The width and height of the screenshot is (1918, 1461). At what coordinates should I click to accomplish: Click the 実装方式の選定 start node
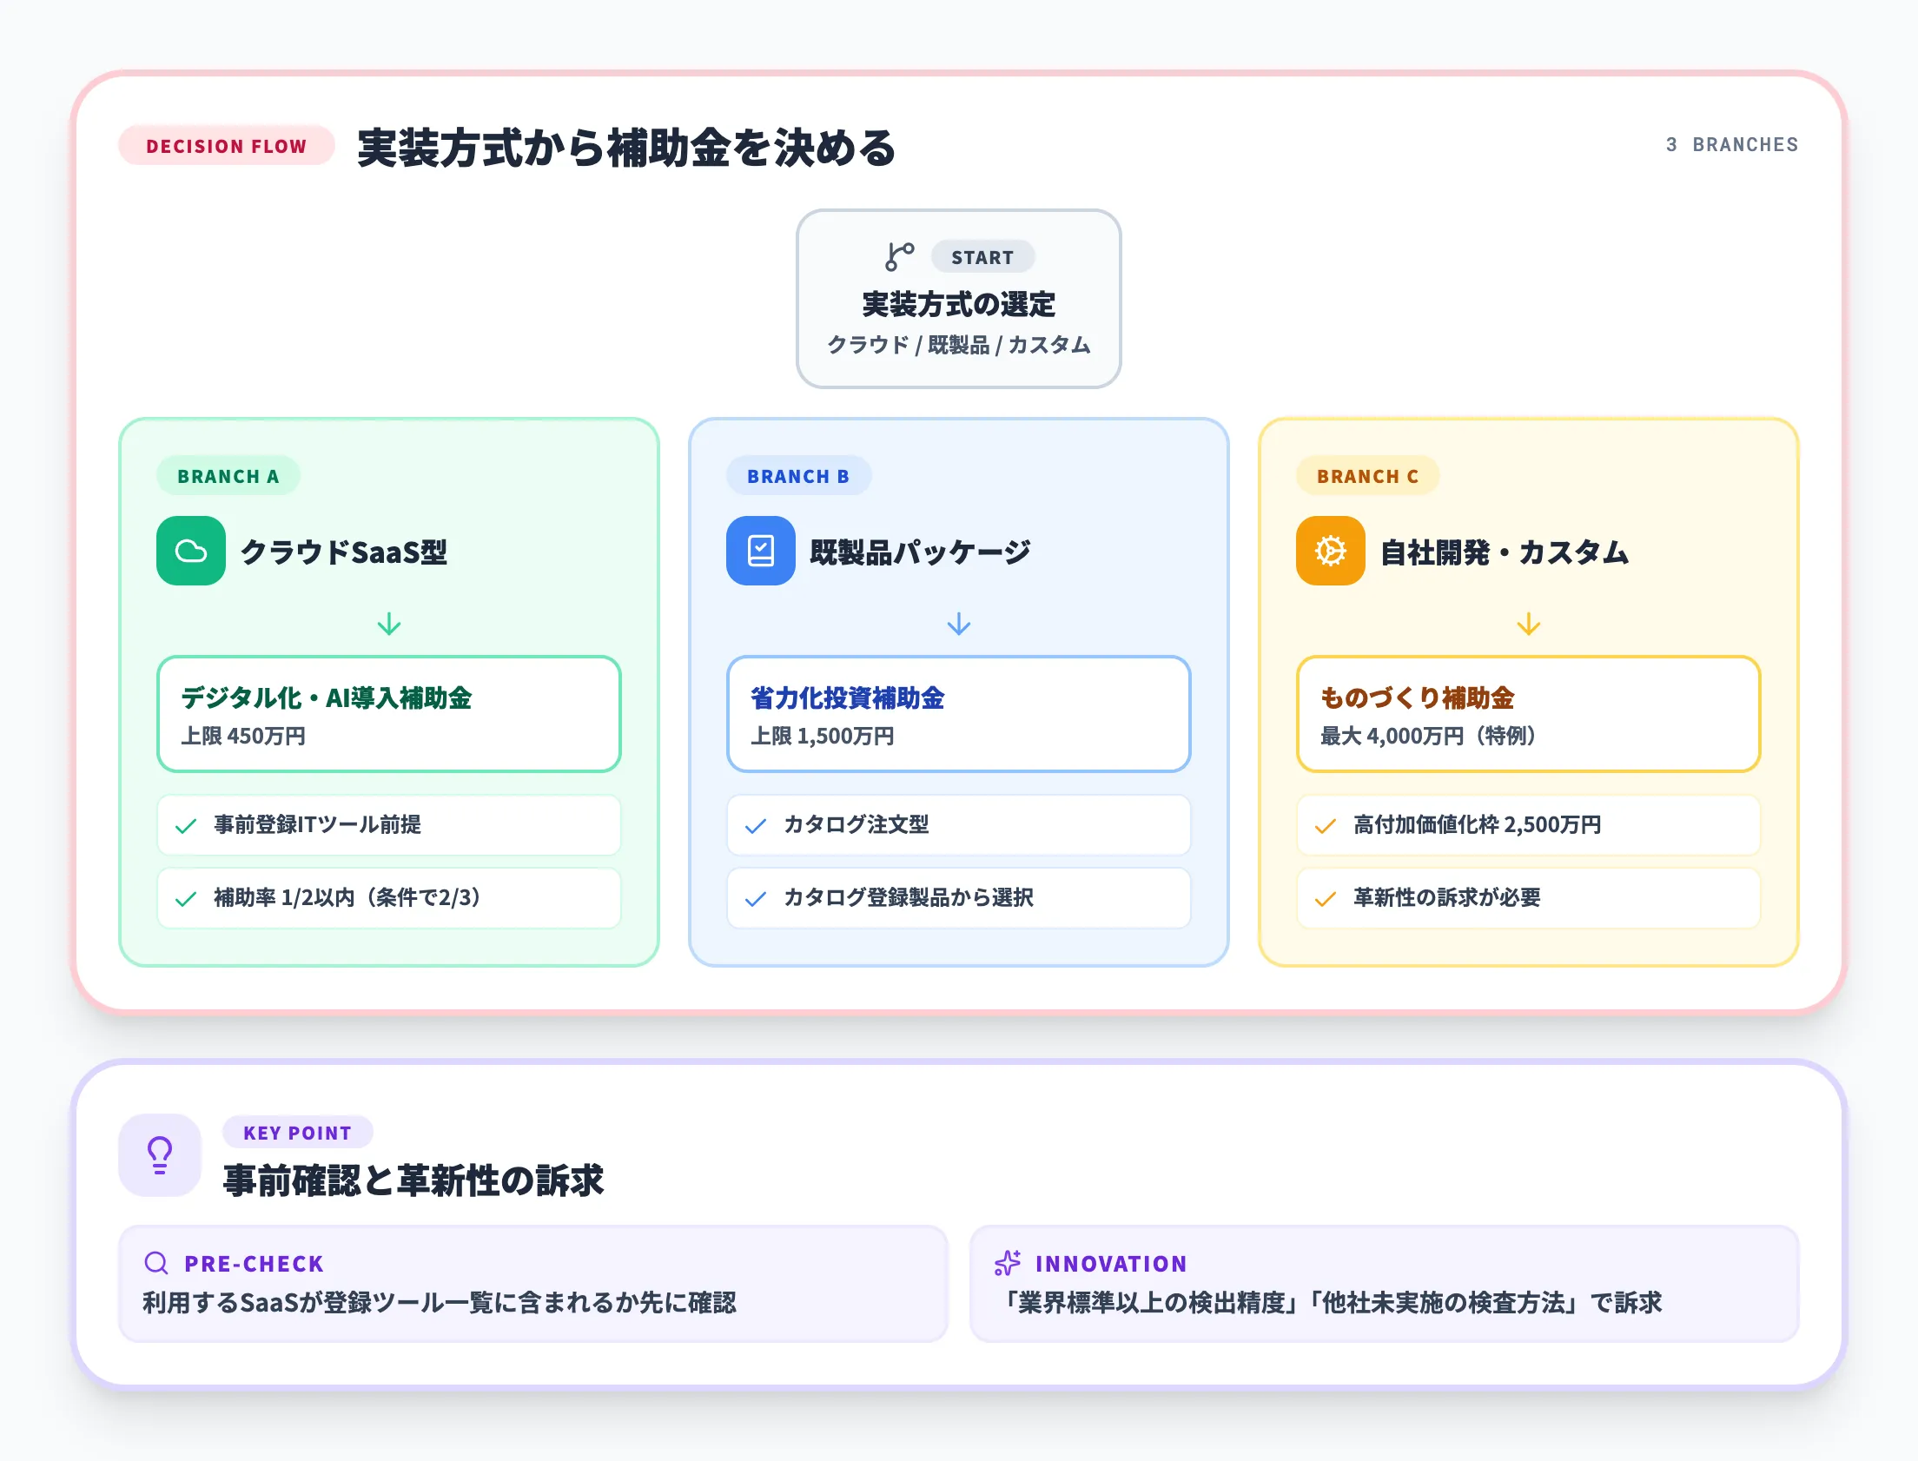pos(958,298)
